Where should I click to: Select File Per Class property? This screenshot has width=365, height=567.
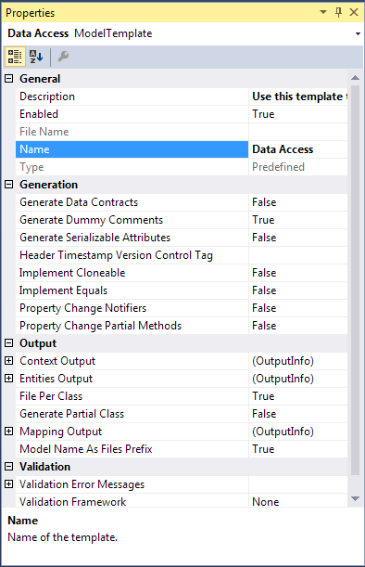pyautogui.click(x=132, y=396)
